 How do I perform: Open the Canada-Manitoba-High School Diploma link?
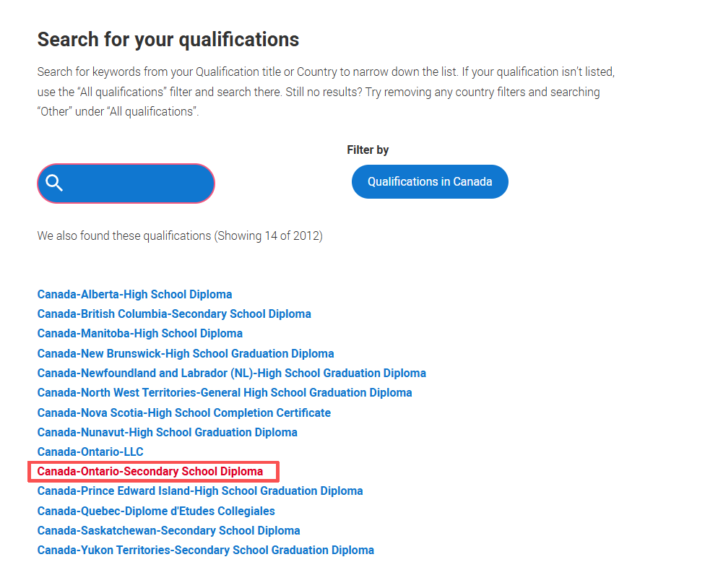[x=139, y=334]
